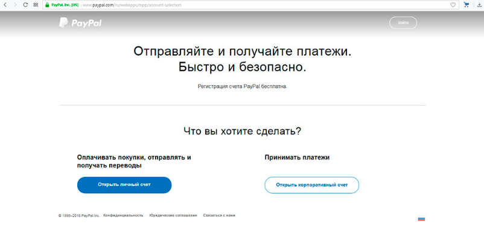Open language selector via Russian flag icon
This screenshot has width=484, height=242.
coord(421,218)
